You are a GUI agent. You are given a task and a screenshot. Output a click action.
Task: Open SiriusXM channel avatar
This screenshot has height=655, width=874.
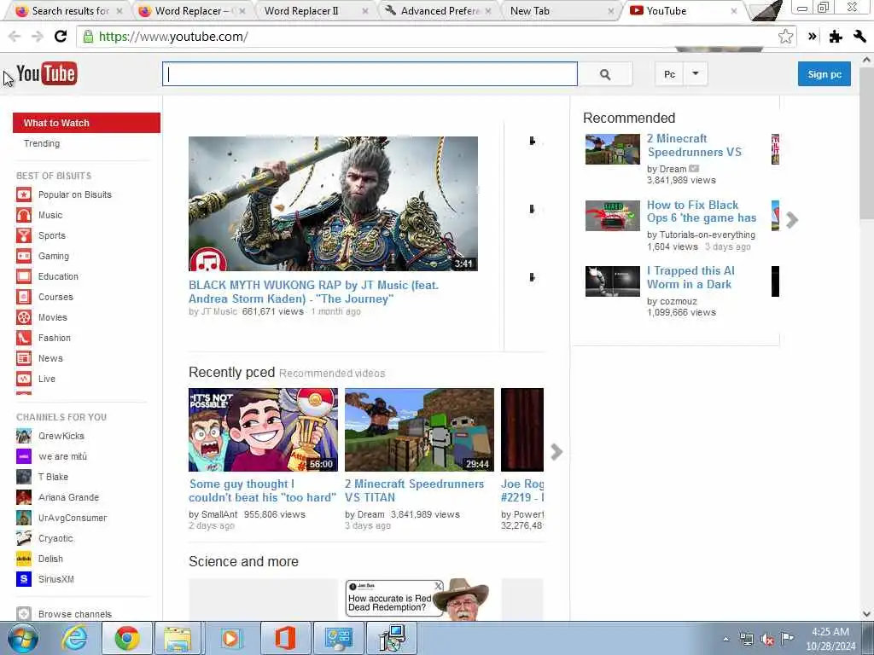pyautogui.click(x=23, y=579)
